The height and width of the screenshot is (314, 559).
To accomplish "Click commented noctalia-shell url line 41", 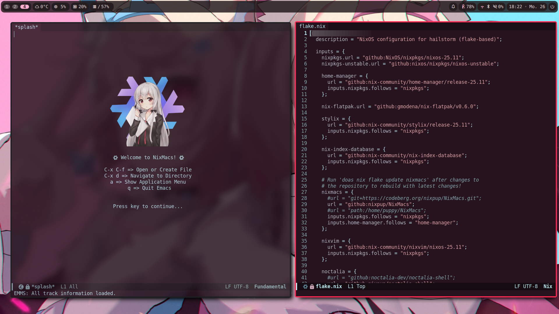I will pos(391,277).
